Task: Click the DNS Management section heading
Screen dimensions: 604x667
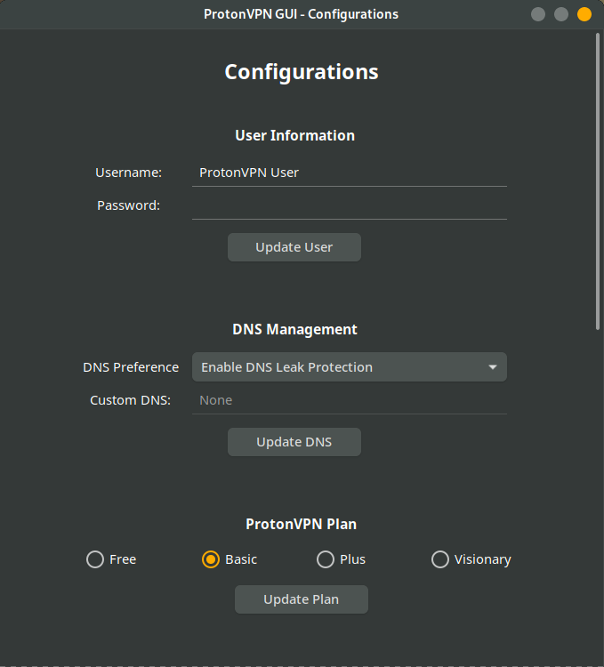Action: coord(294,329)
